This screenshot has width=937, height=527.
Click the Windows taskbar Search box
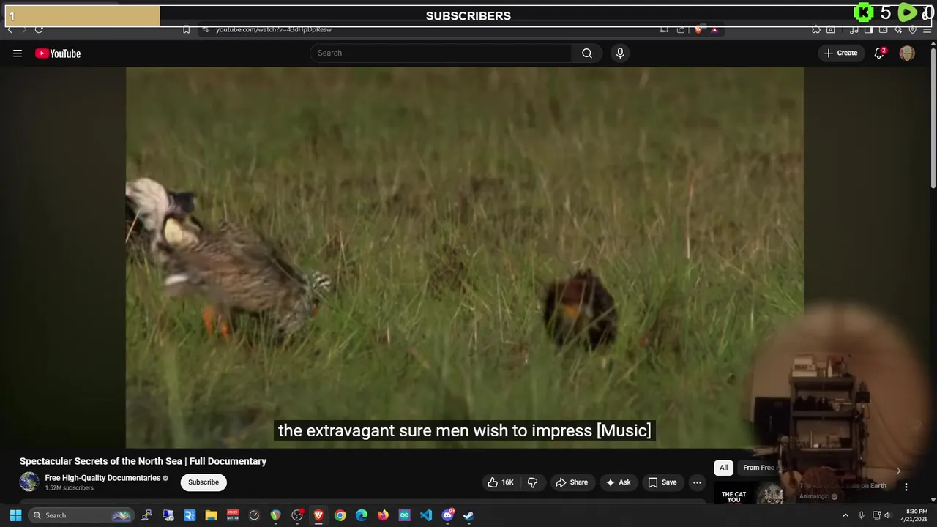pyautogui.click(x=81, y=515)
